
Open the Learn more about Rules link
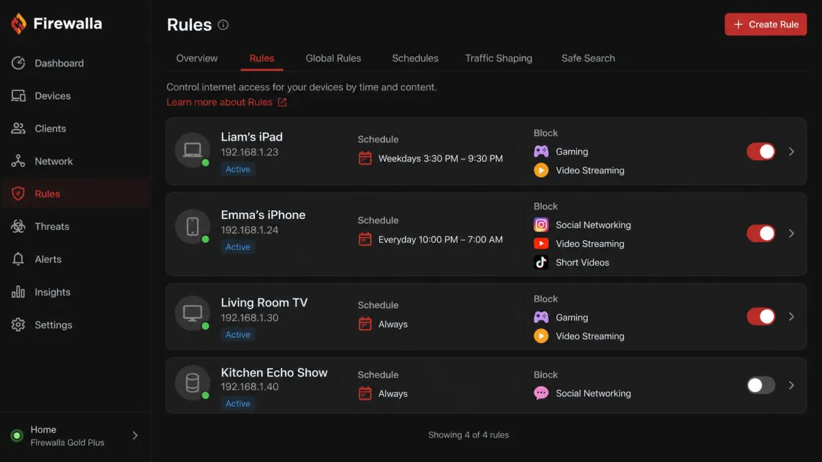pyautogui.click(x=227, y=102)
